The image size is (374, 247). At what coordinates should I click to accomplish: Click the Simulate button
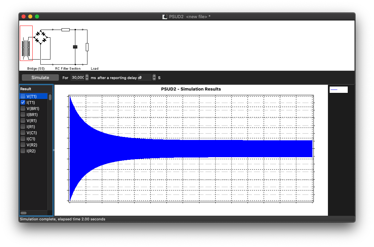pyautogui.click(x=40, y=77)
